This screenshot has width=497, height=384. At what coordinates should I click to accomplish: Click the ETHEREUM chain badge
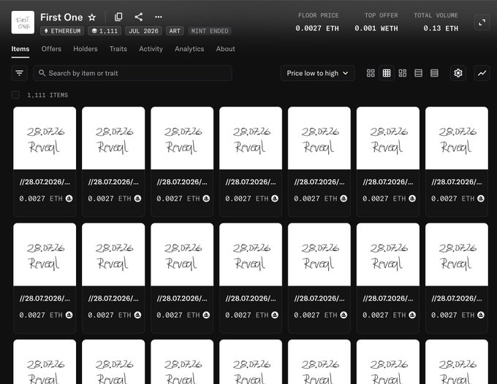(x=62, y=31)
